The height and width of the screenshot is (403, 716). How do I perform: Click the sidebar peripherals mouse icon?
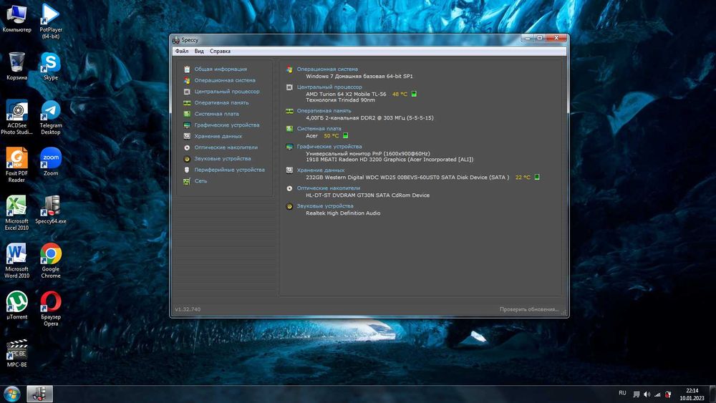tap(187, 170)
